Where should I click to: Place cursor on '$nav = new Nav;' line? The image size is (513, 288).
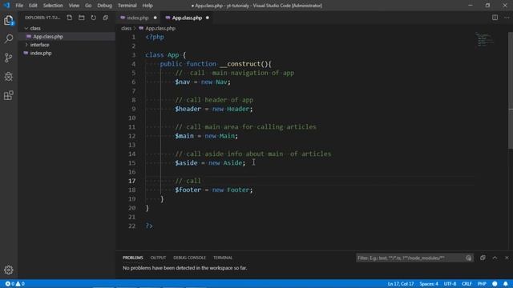[x=203, y=82]
